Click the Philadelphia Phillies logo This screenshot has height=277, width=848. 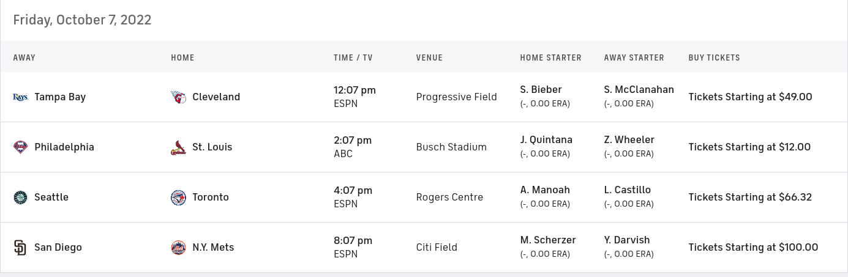20,147
